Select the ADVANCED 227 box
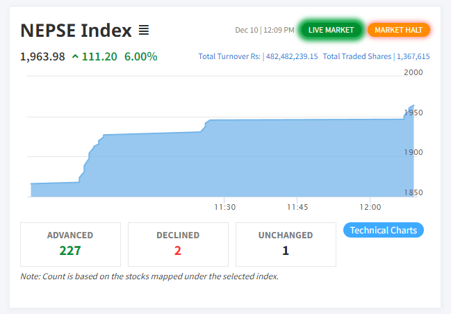451x314 pixels. 70,245
